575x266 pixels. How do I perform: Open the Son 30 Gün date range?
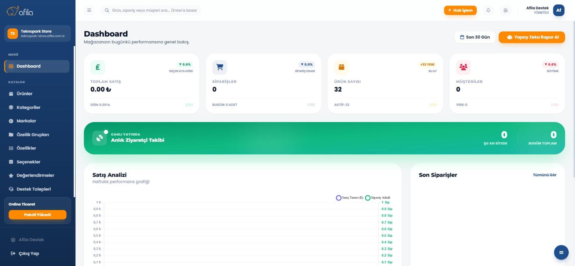tap(475, 37)
